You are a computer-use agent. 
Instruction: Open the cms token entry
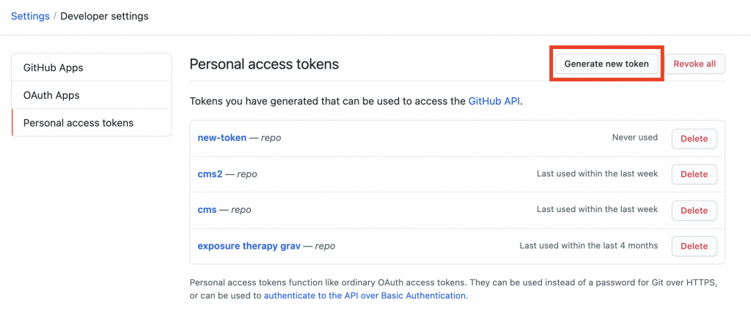point(207,209)
